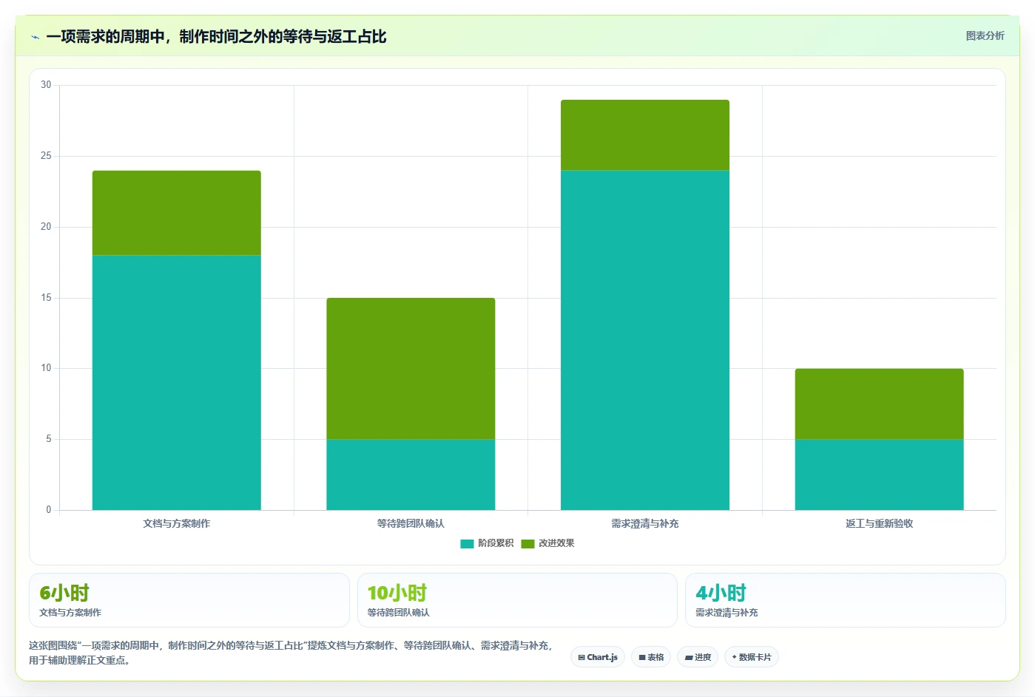Click the x-axis label 等待跨团队确认
The height and width of the screenshot is (697, 1035).
coord(411,523)
